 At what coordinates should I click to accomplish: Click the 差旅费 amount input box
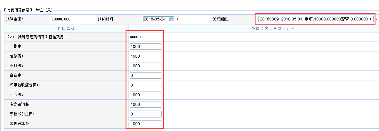146,56
